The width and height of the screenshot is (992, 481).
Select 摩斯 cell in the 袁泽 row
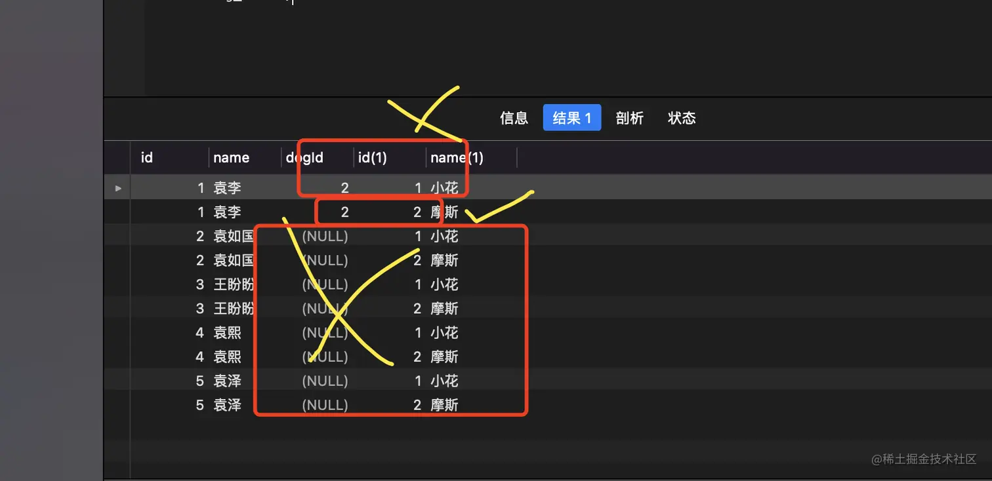[x=444, y=406]
